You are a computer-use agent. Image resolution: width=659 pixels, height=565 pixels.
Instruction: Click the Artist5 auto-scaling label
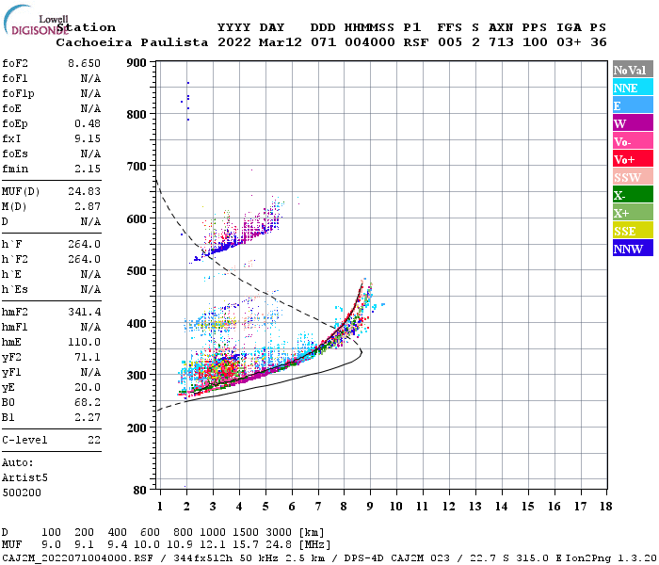coord(24,478)
